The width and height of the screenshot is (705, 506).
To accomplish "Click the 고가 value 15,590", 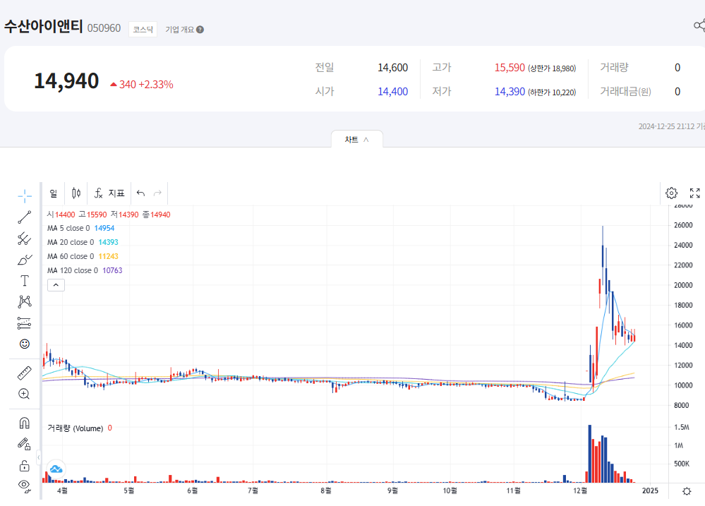I will (x=510, y=68).
